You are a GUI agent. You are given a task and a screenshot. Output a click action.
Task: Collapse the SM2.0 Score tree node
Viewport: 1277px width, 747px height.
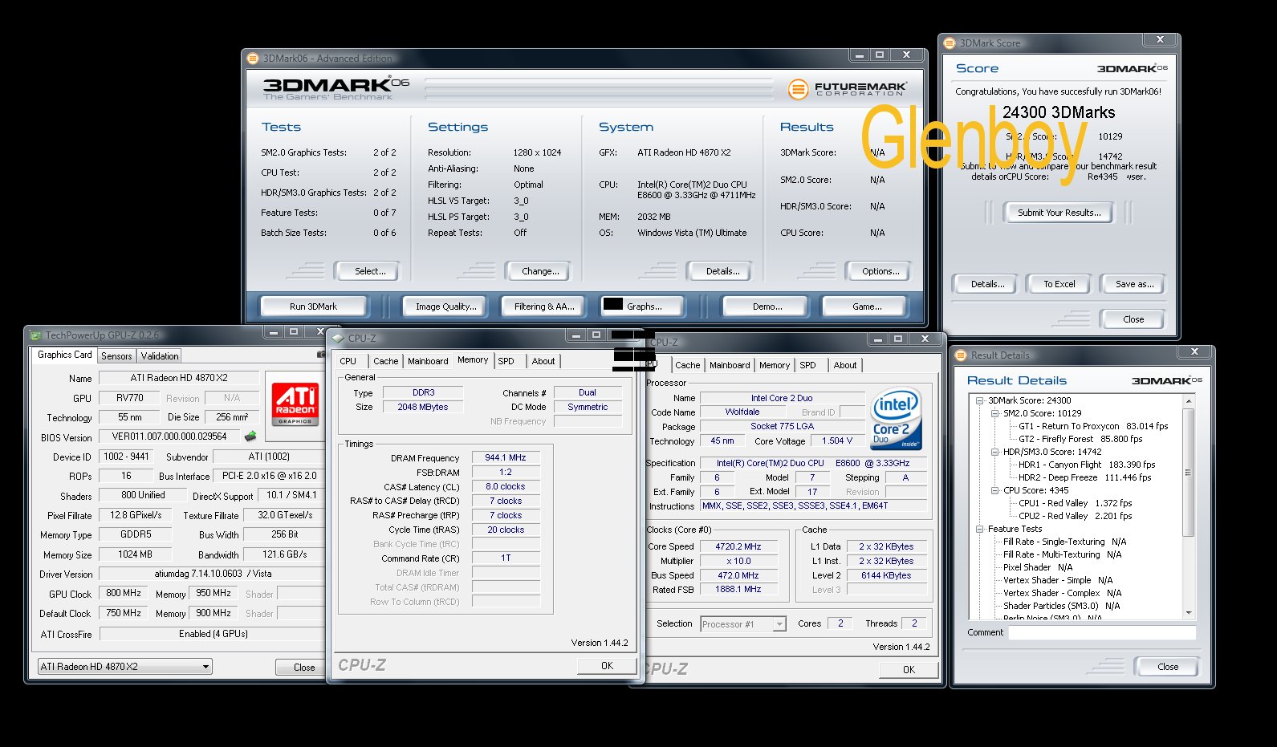[995, 413]
